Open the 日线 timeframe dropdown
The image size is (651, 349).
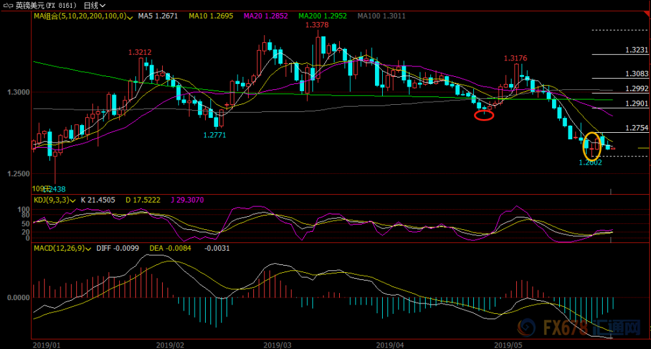point(95,5)
